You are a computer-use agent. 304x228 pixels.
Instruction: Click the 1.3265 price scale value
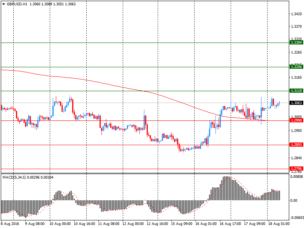point(296,52)
